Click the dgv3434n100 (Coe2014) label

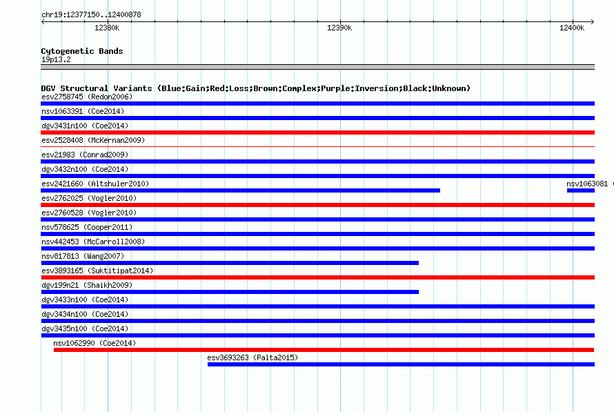(85, 314)
